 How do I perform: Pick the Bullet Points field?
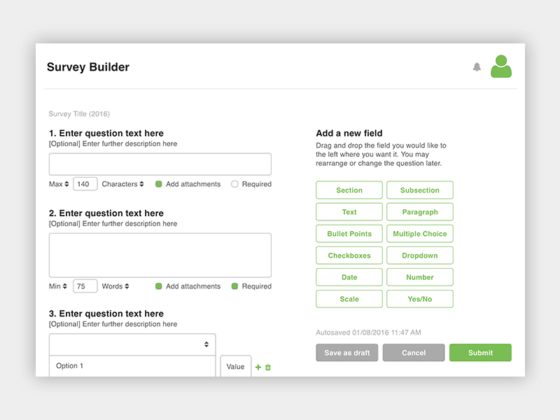pos(349,234)
